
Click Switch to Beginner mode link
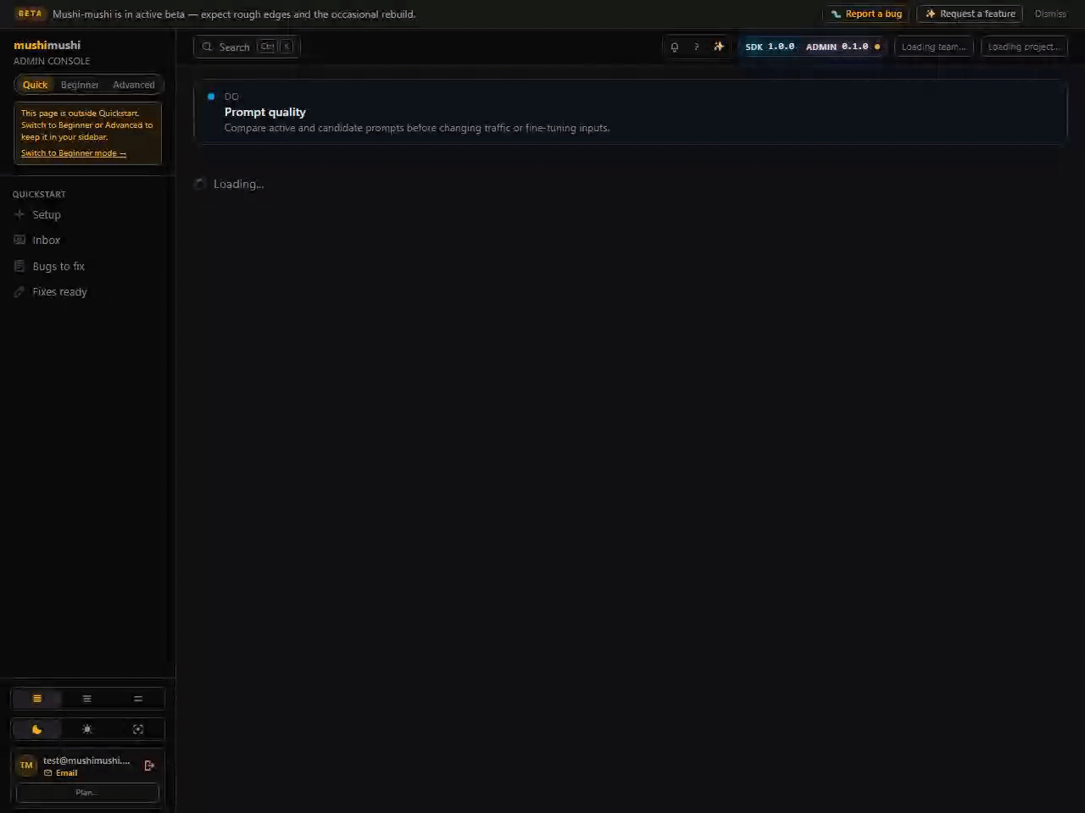tap(74, 153)
